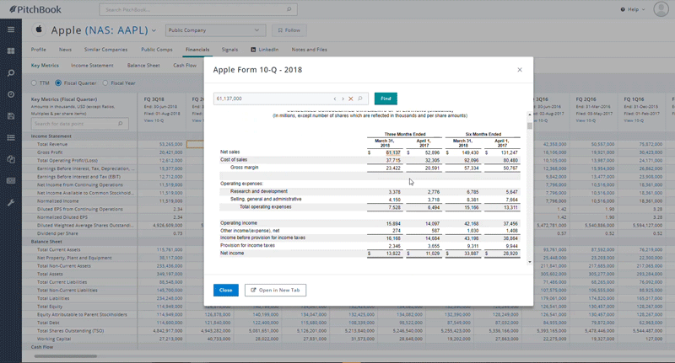Open the Public Comps tab
The width and height of the screenshot is (675, 363).
(x=157, y=50)
